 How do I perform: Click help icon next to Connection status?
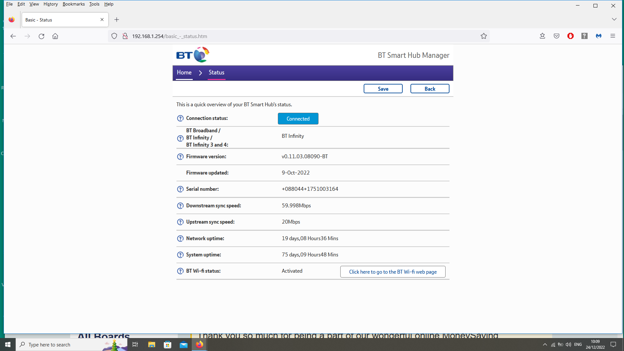point(180,118)
